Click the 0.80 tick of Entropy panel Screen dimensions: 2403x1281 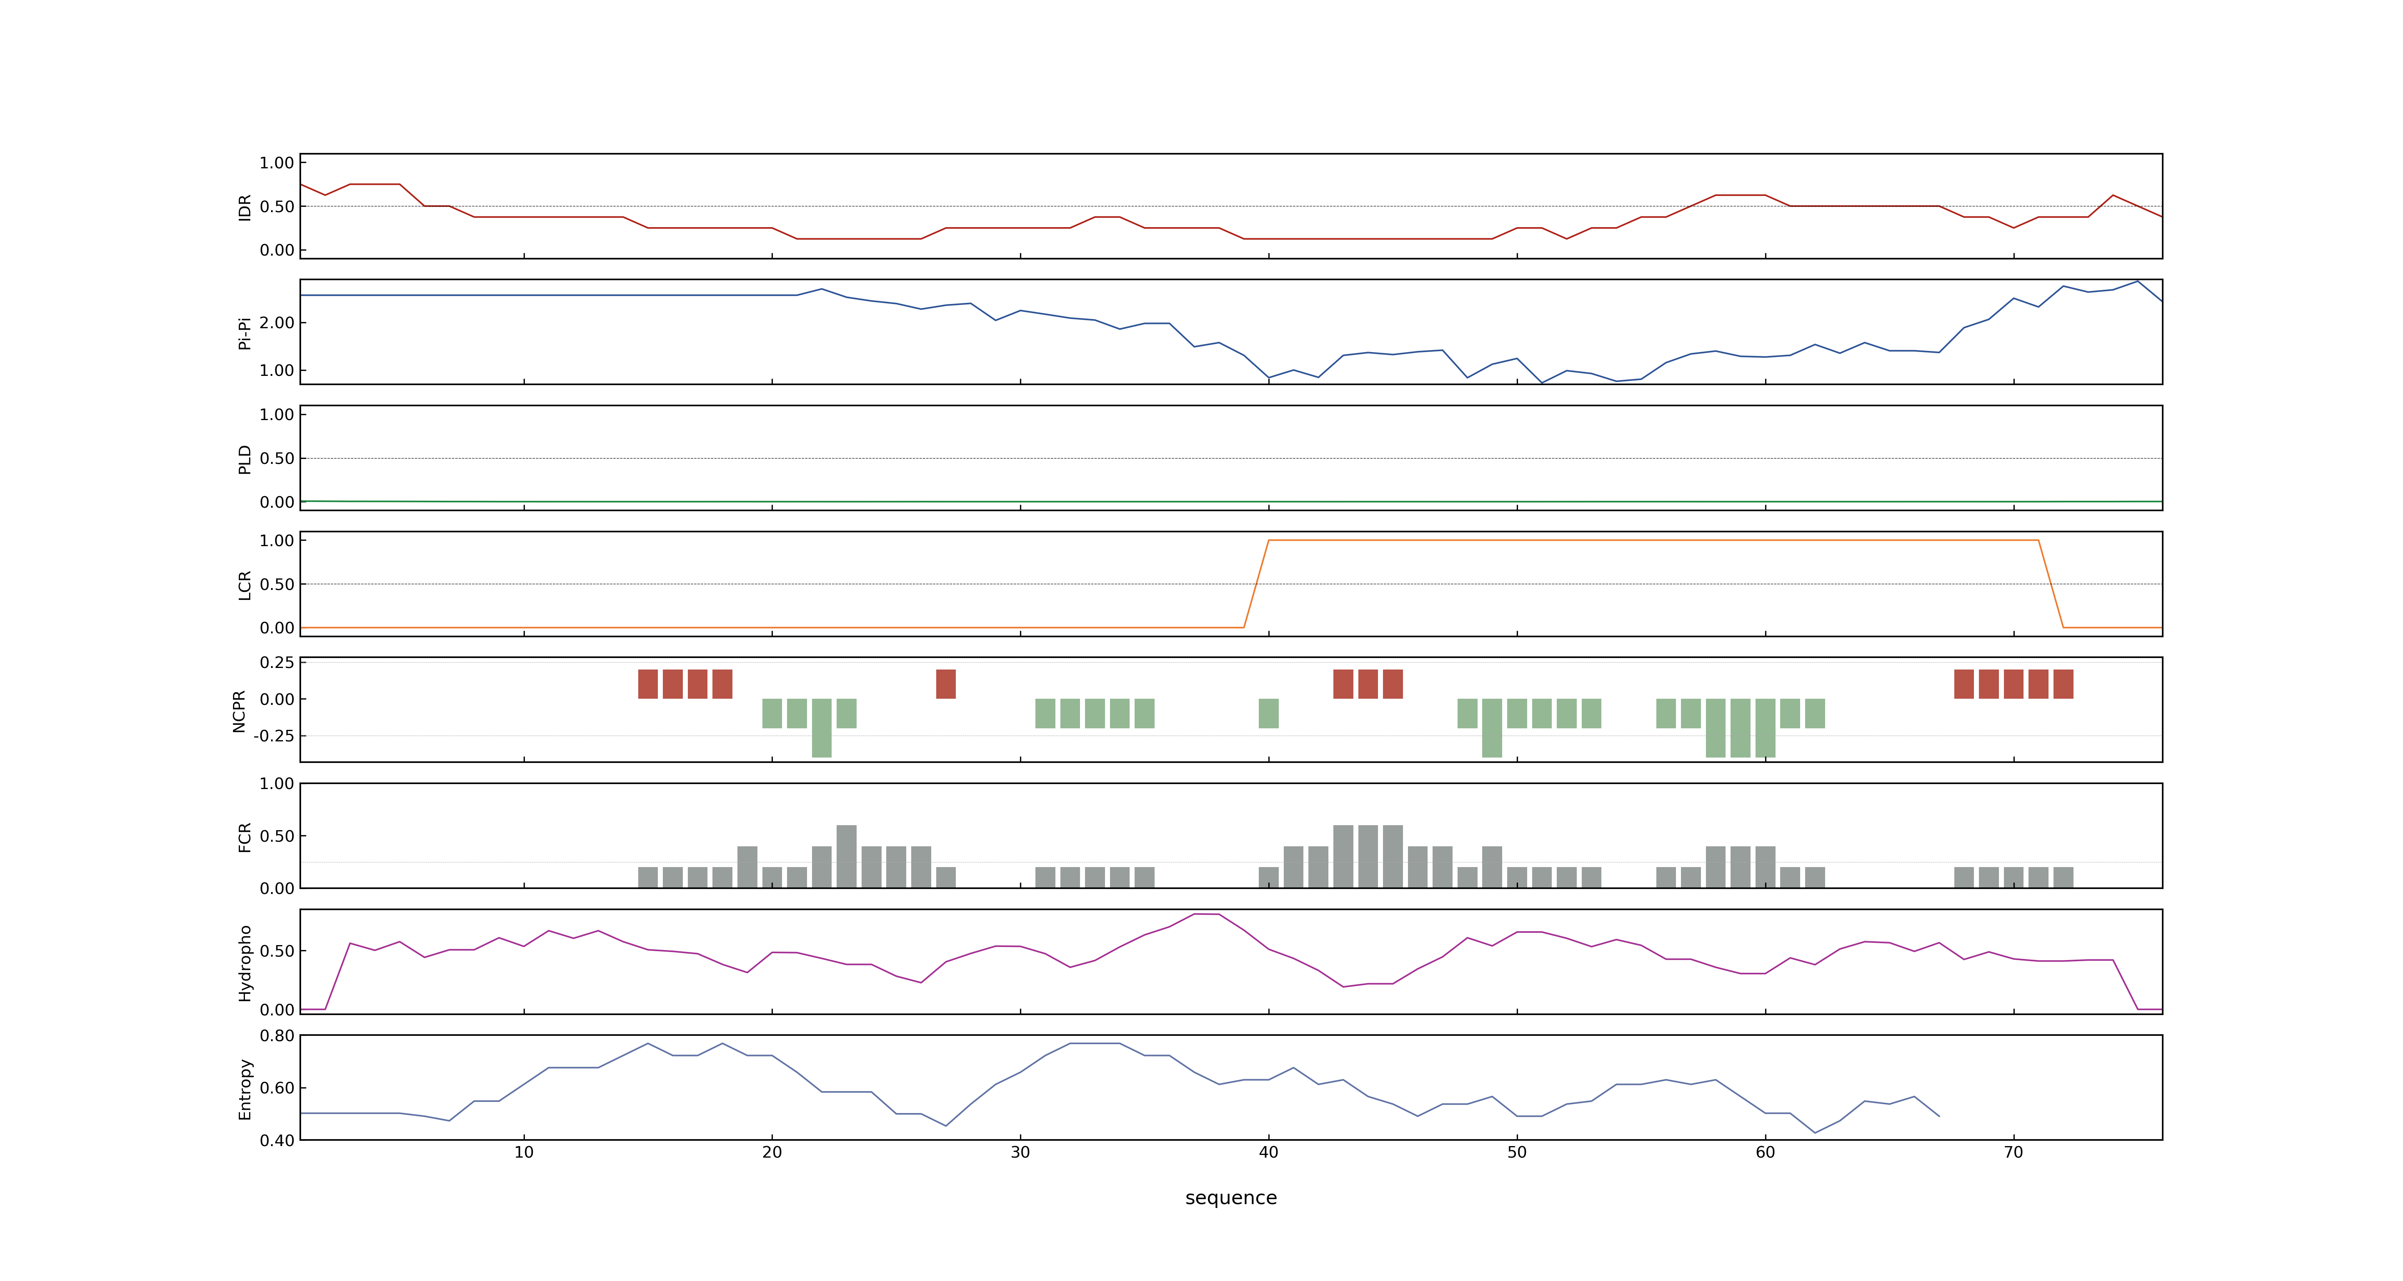277,1036
